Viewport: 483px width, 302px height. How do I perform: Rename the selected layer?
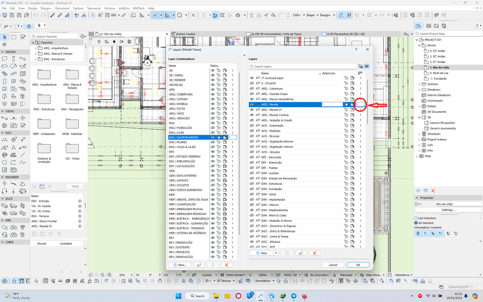click(301, 253)
